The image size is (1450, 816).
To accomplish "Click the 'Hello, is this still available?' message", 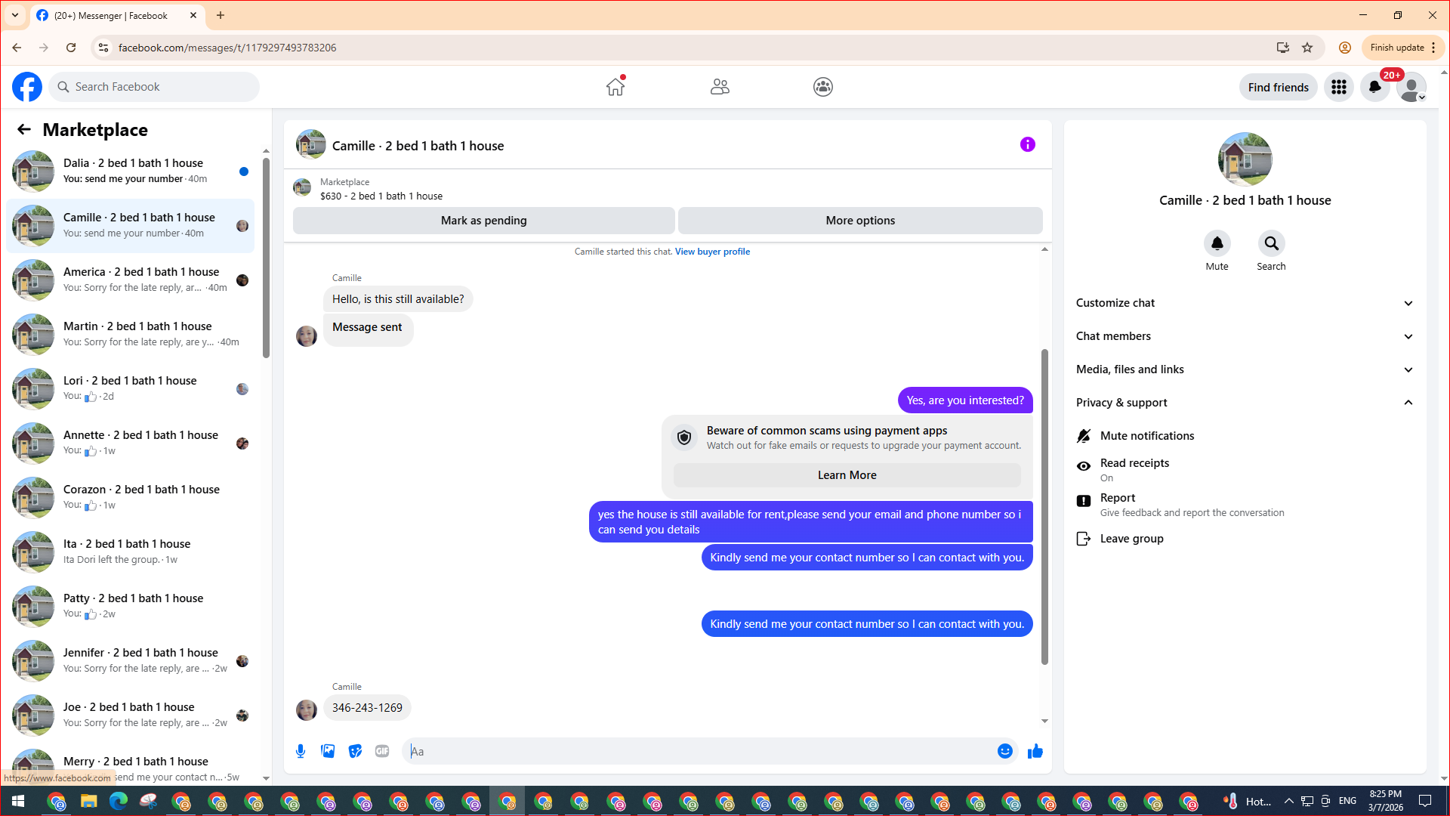I will coord(398,299).
